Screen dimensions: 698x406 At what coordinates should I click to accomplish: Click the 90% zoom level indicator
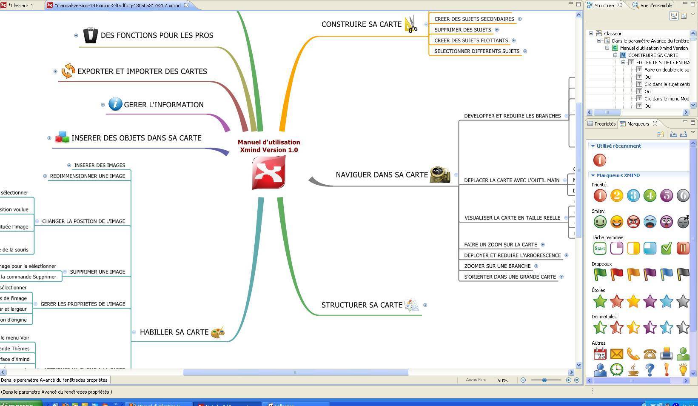503,380
